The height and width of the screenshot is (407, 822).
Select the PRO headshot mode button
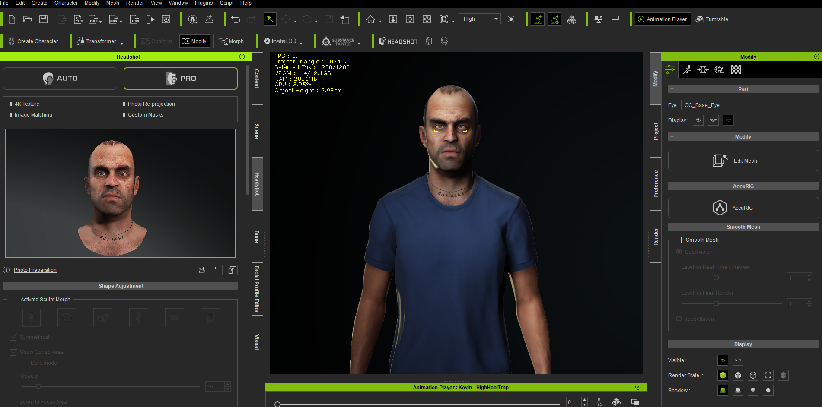click(x=181, y=79)
